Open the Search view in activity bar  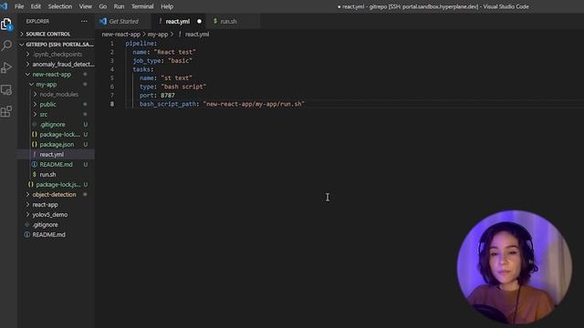point(6,46)
